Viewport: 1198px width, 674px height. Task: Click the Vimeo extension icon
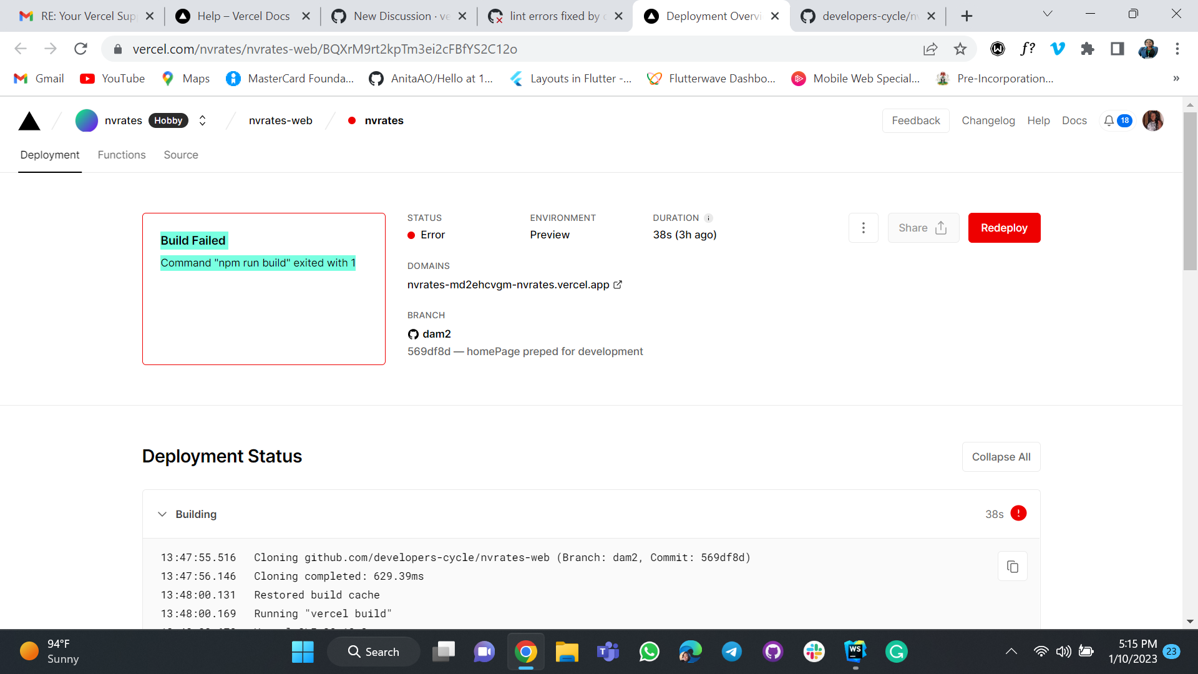click(x=1058, y=49)
